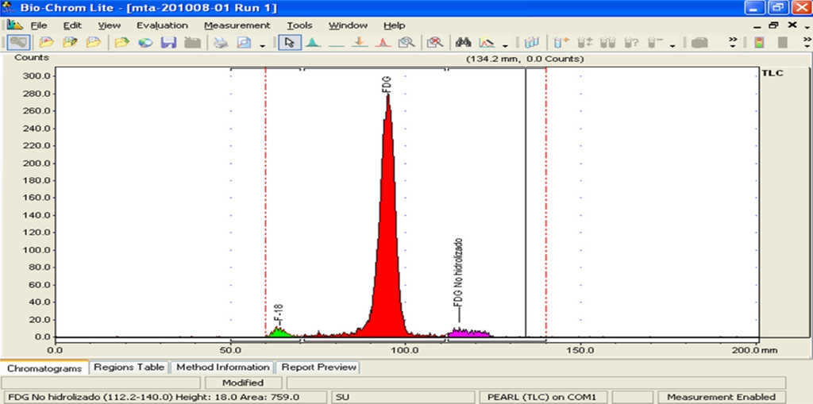Click the traffic light measurement icon

tap(759, 43)
